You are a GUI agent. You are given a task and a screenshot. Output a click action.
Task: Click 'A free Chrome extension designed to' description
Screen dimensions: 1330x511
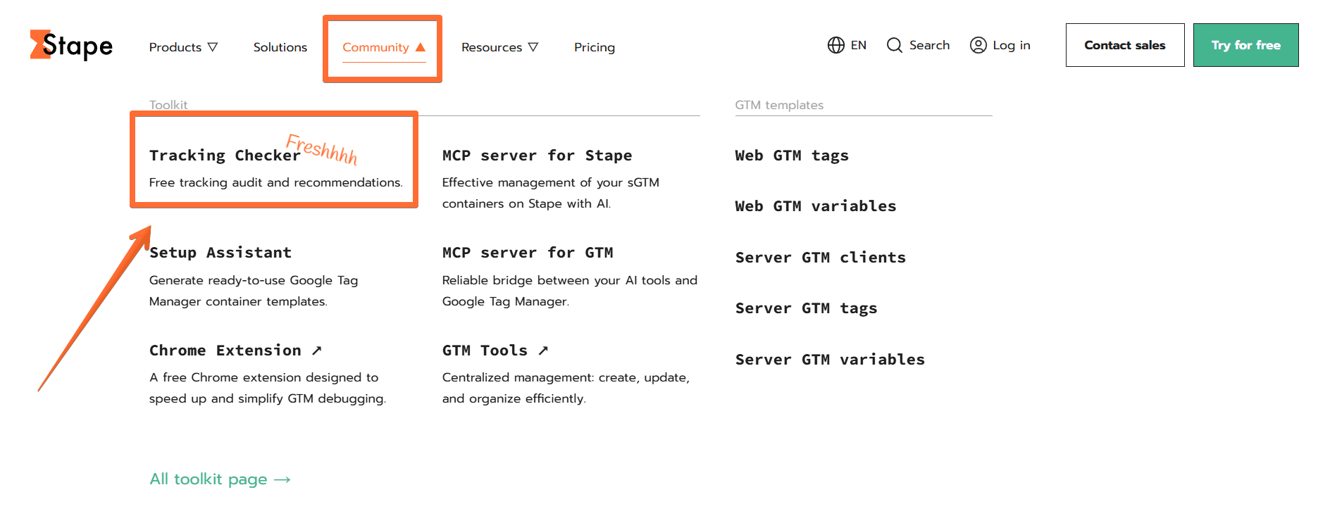(264, 377)
